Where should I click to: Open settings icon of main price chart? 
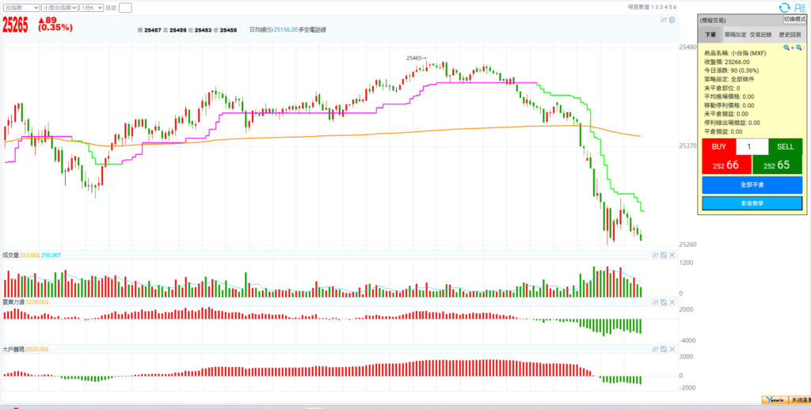[663, 20]
